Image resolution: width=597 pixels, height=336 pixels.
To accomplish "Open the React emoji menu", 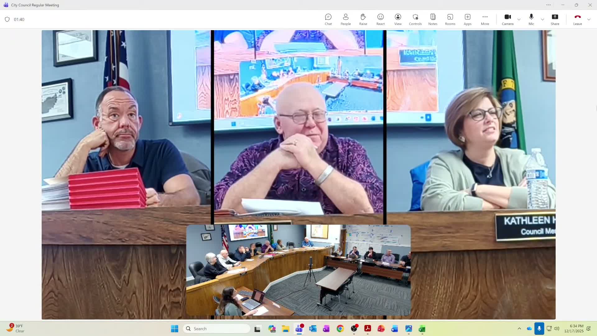I will [380, 19].
